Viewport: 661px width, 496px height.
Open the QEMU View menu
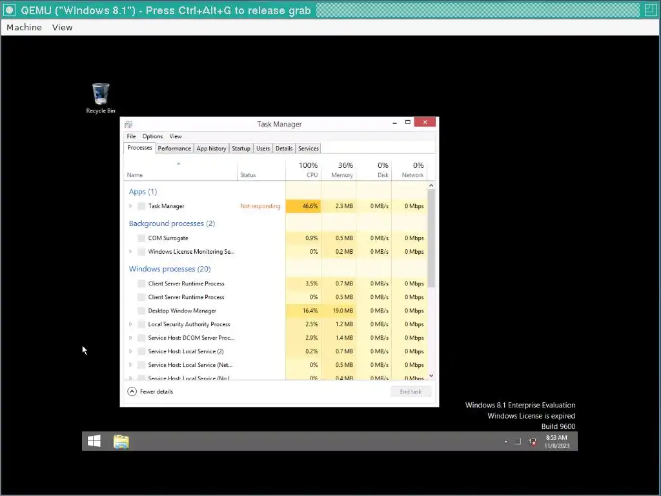[x=63, y=27]
